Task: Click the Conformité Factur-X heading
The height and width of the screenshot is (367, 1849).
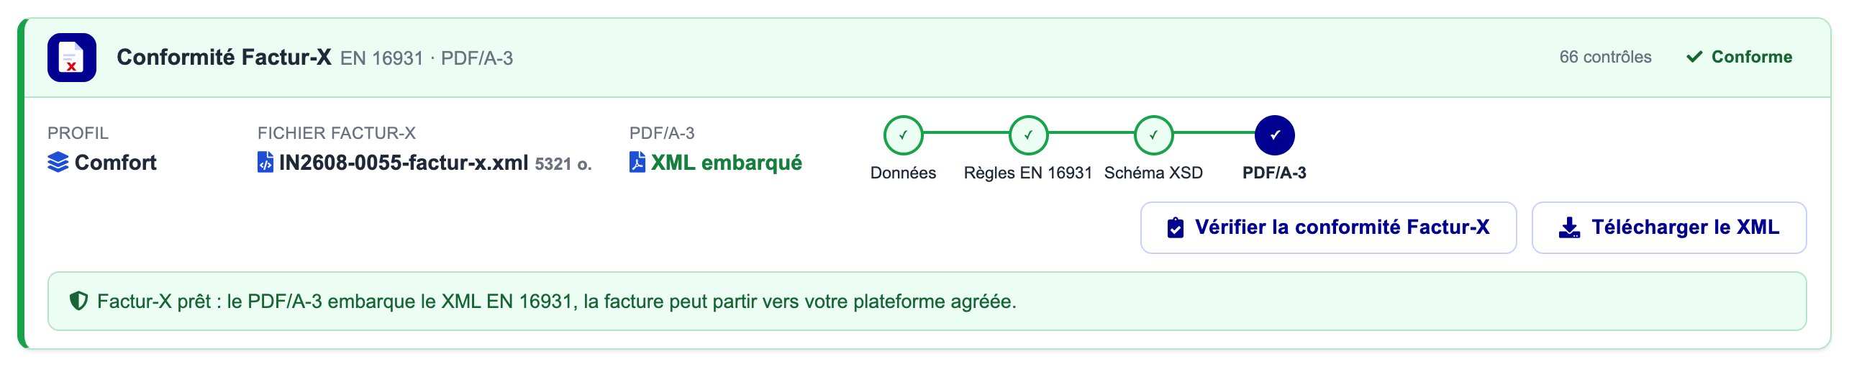Action: point(224,57)
